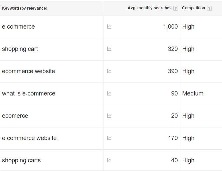Viewport: 222px width, 171px height.
Task: Click help icon next to Avg. monthly searches
Action: click(176, 8)
